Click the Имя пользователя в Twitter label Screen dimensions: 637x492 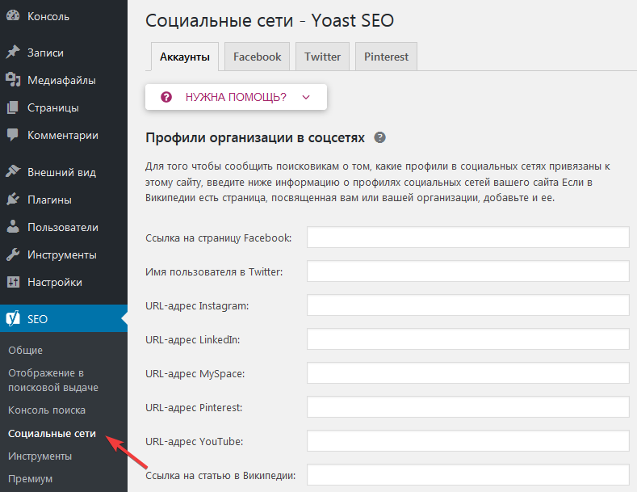214,271
